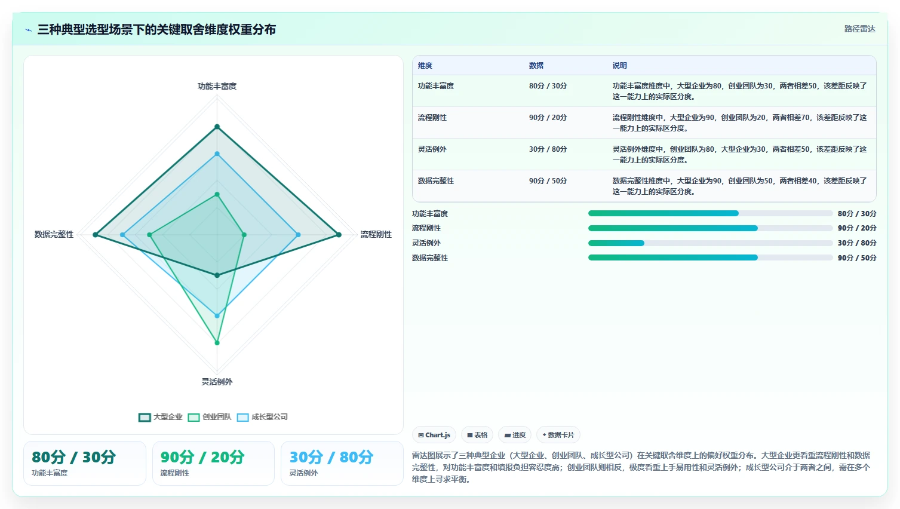Image resolution: width=900 pixels, height=509 pixels.
Task: Click the 说明 column header
Action: [620, 66]
